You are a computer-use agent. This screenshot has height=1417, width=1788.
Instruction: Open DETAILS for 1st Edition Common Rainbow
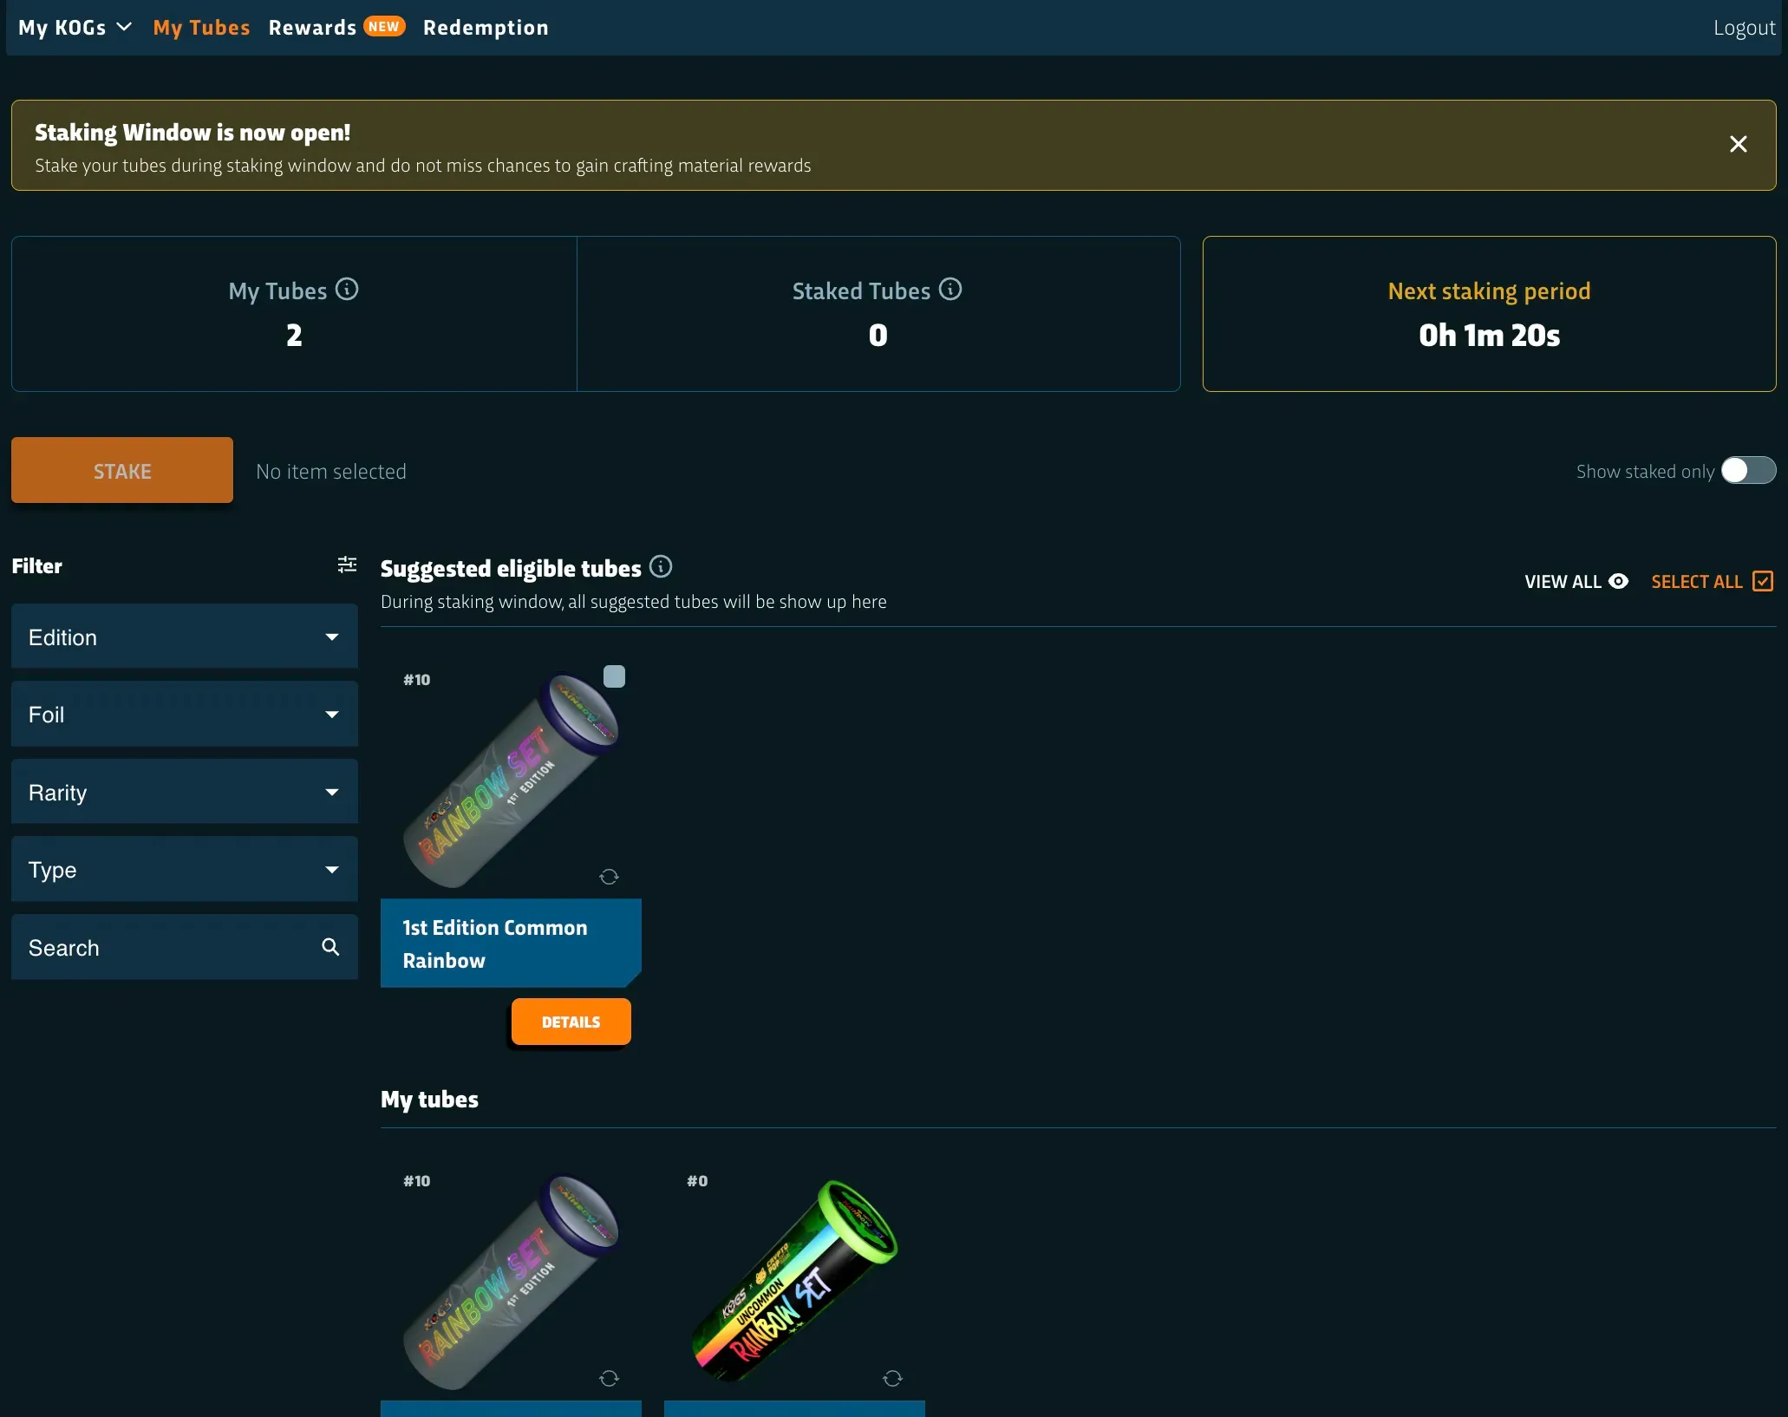[x=570, y=1022]
